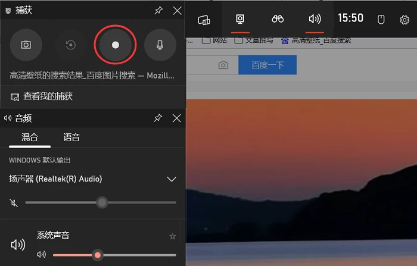
Task: Click the mouse click-through icon
Action: coord(381,20)
